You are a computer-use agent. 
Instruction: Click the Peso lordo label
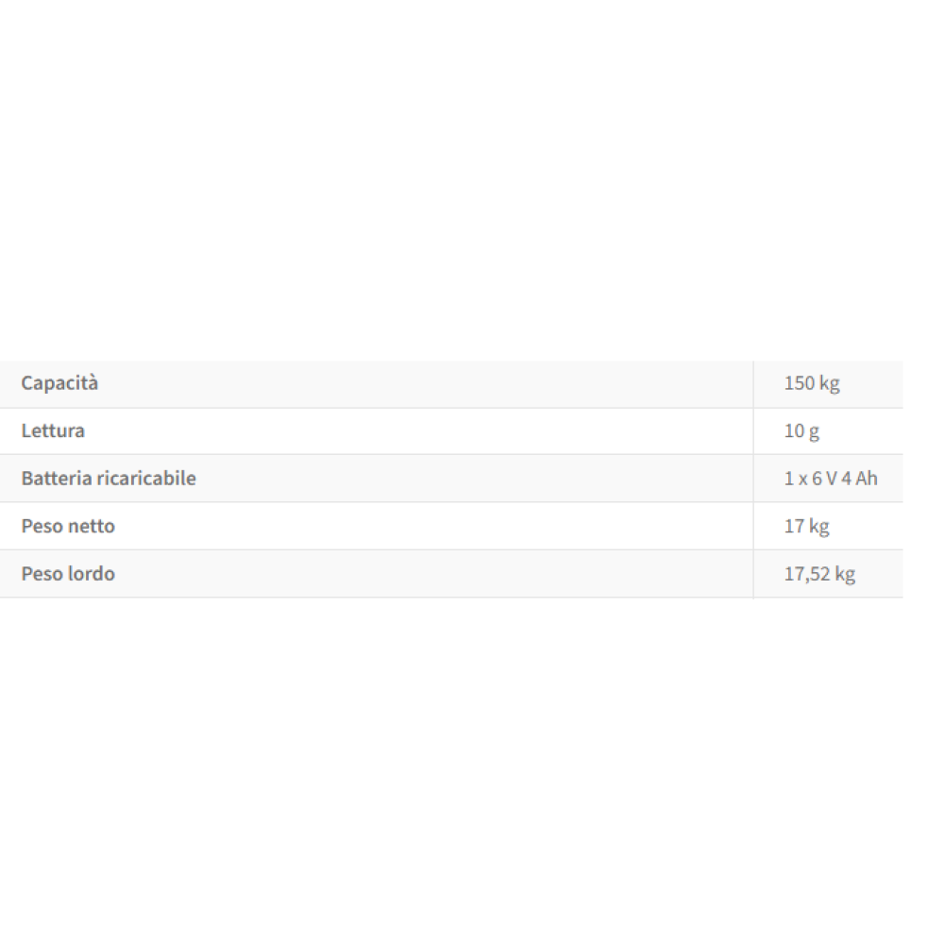point(68,573)
